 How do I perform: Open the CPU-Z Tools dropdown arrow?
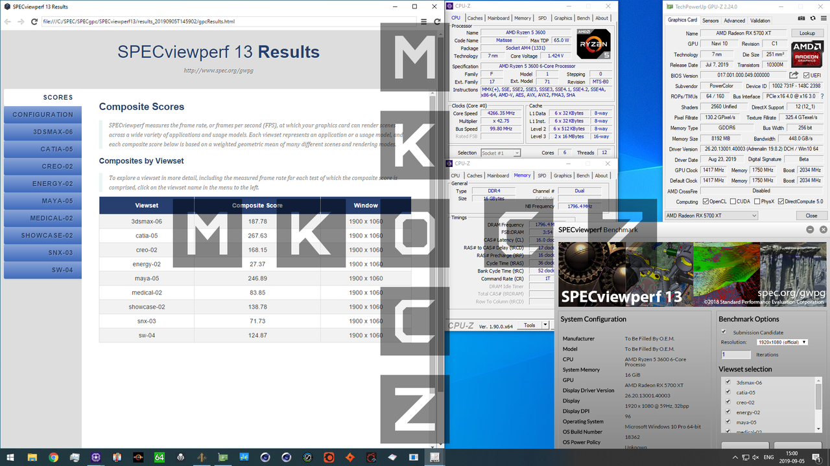click(x=545, y=325)
